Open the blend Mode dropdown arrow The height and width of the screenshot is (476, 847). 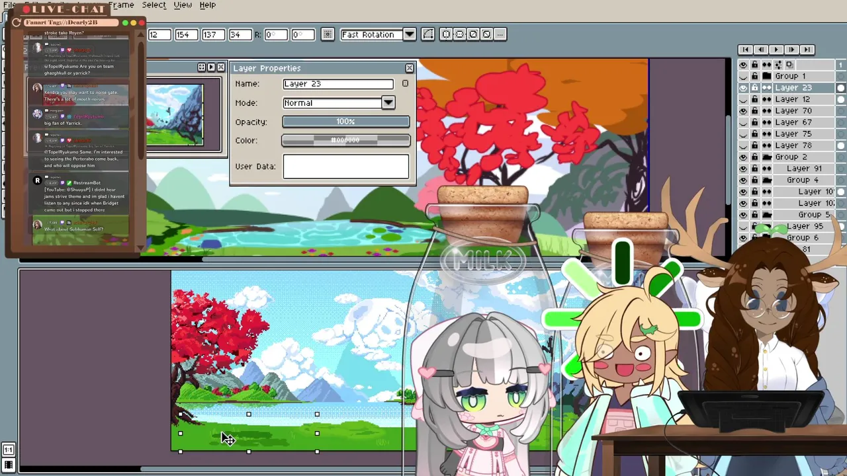(388, 103)
